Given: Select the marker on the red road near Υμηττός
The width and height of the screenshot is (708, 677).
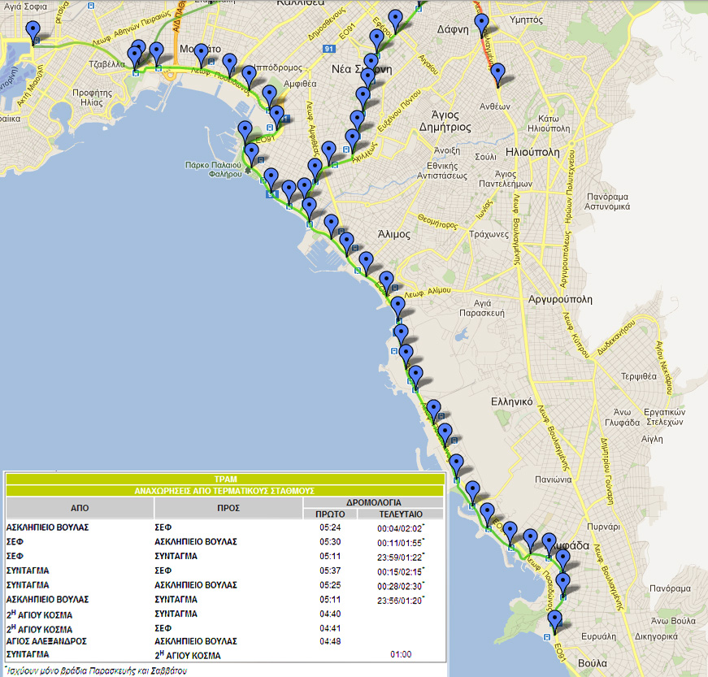Looking at the screenshot, I should 482,24.
